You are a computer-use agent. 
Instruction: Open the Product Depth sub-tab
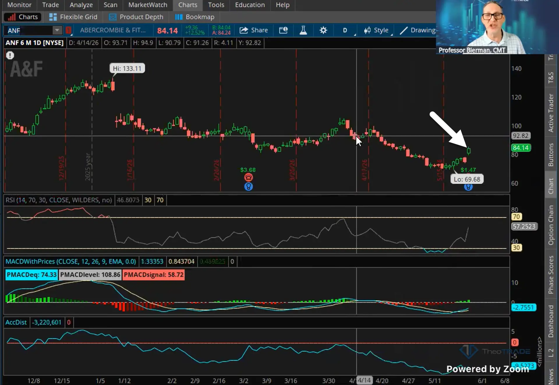[x=136, y=17]
